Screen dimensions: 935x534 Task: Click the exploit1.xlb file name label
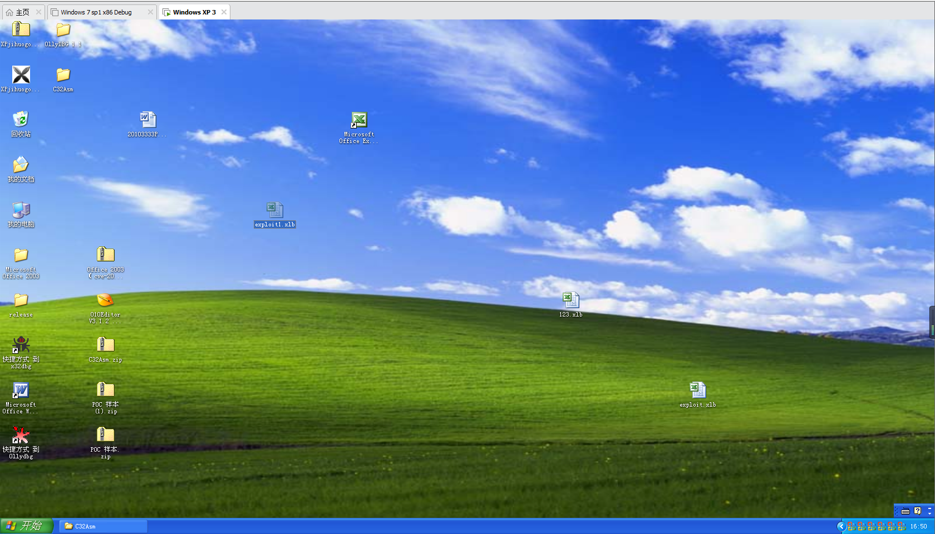click(275, 225)
